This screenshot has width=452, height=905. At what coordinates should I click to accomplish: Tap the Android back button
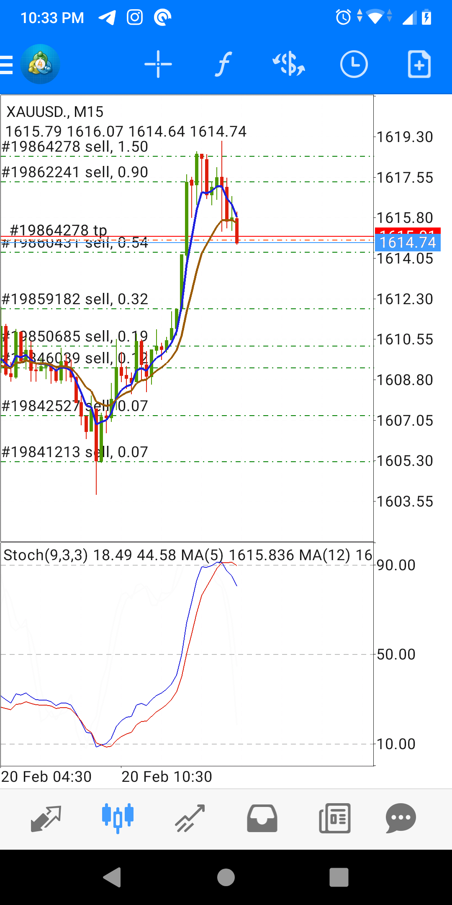[112, 877]
